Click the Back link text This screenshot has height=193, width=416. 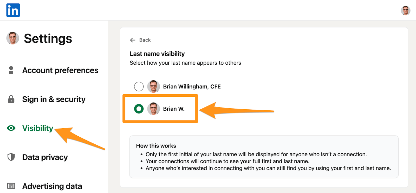click(x=145, y=40)
